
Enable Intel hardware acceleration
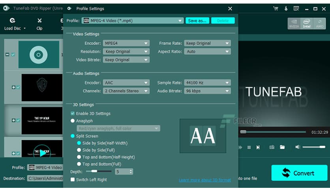[307, 24]
